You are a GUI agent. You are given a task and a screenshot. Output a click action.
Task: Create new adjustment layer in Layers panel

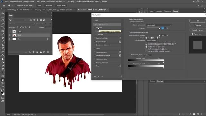click(x=37, y=52)
